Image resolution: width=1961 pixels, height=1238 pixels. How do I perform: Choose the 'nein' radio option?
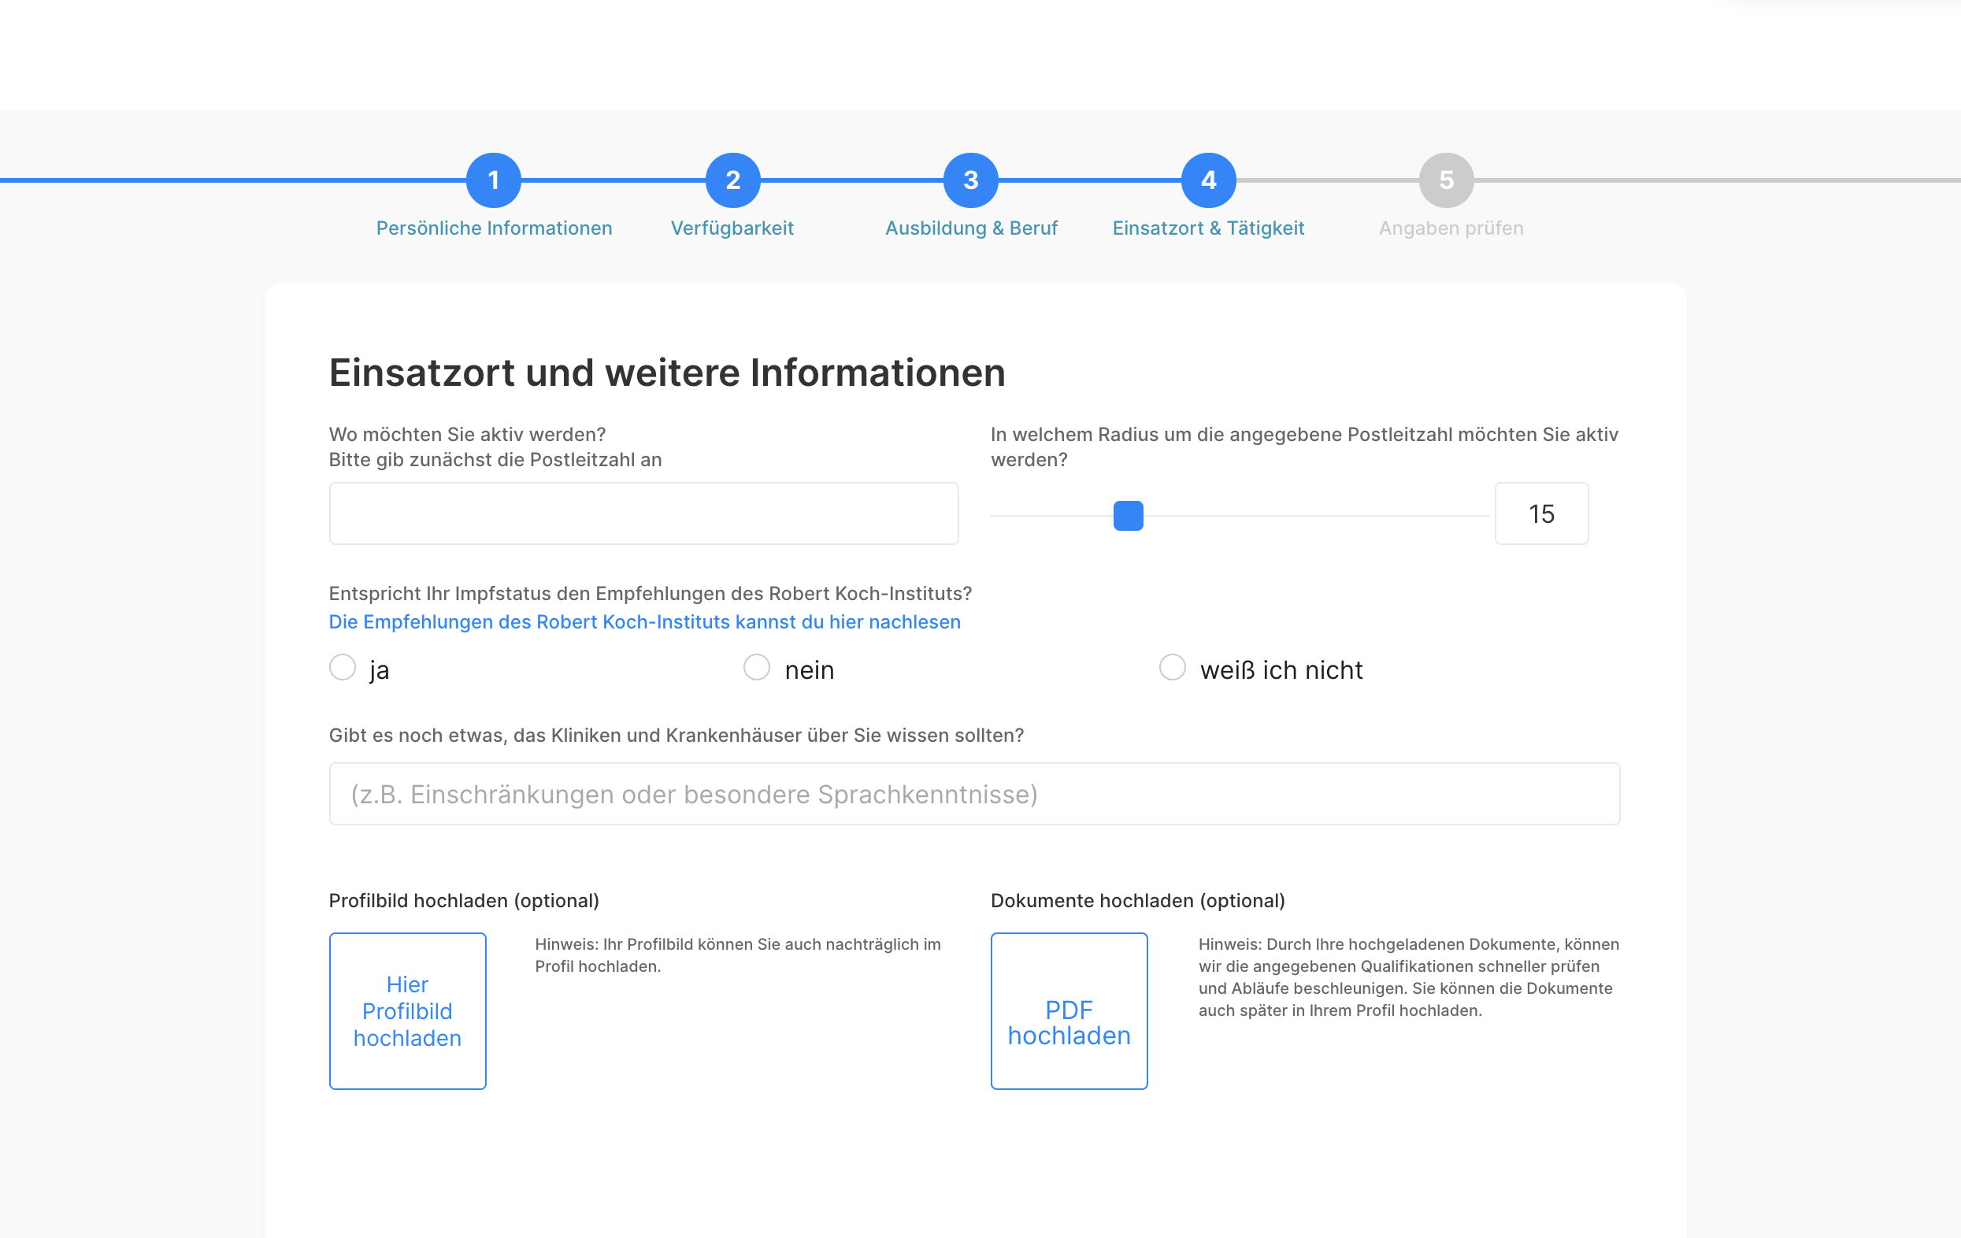pos(757,667)
